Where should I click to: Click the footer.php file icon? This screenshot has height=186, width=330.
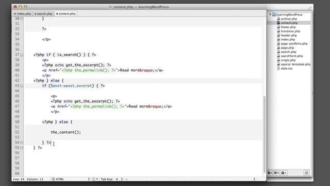278,27
